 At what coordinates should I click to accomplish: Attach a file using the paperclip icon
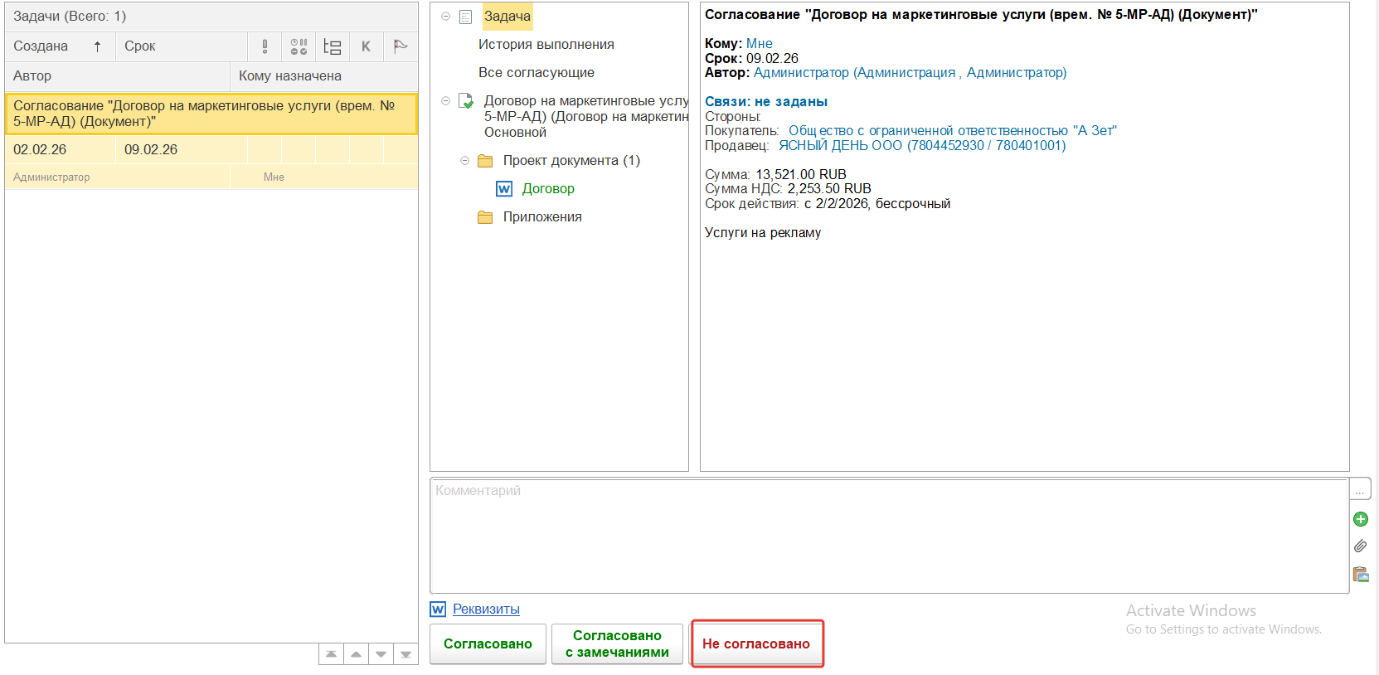tap(1361, 546)
